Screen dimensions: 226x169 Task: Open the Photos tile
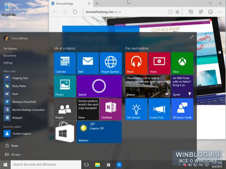[65, 86]
